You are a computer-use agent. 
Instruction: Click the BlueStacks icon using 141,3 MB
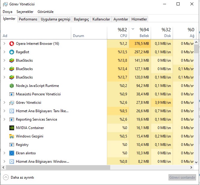pos(12,60)
